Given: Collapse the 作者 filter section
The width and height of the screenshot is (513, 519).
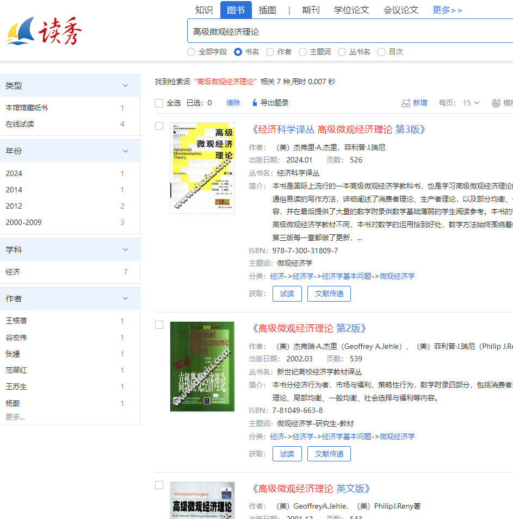Looking at the screenshot, I should point(125,298).
